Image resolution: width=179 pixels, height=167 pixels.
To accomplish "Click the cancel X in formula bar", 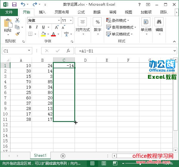I will [x=47, y=51].
